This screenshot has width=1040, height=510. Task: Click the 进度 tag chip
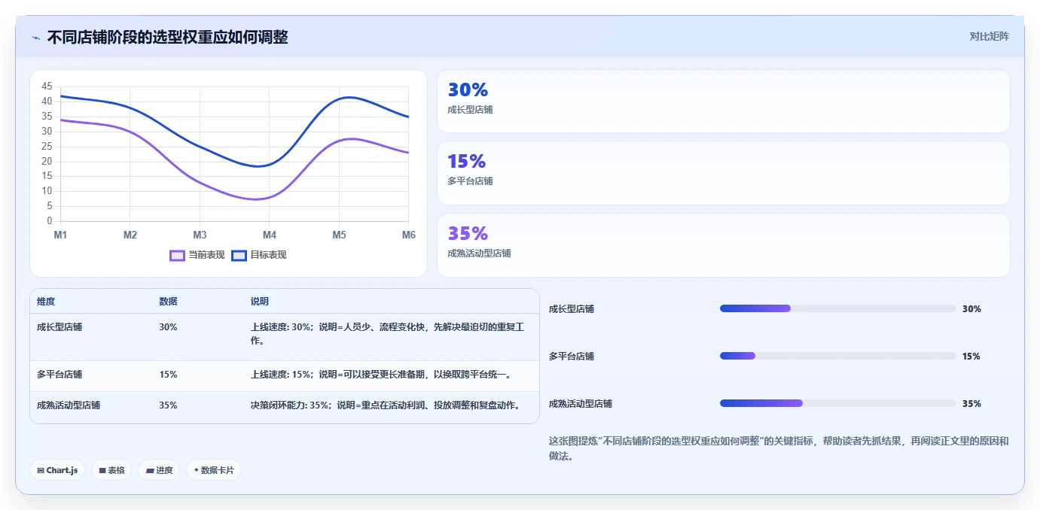coord(159,470)
